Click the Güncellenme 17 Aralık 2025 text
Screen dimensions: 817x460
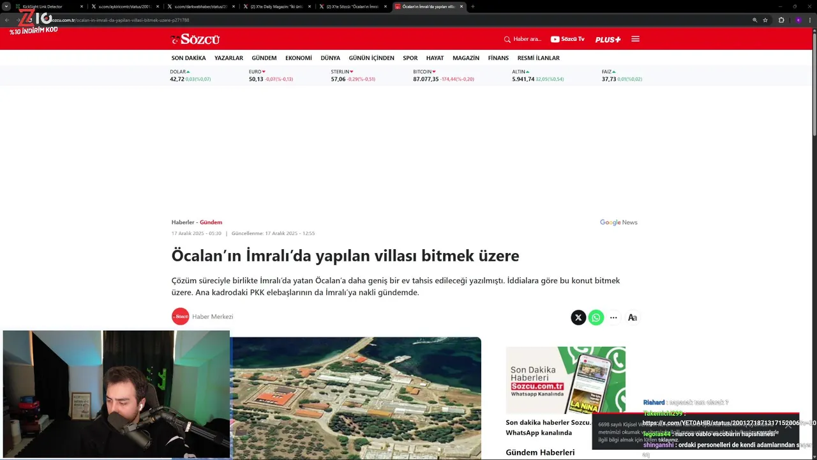tap(273, 233)
